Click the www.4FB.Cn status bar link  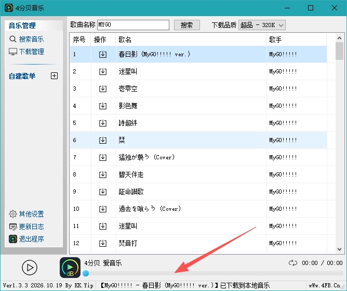(x=325, y=285)
